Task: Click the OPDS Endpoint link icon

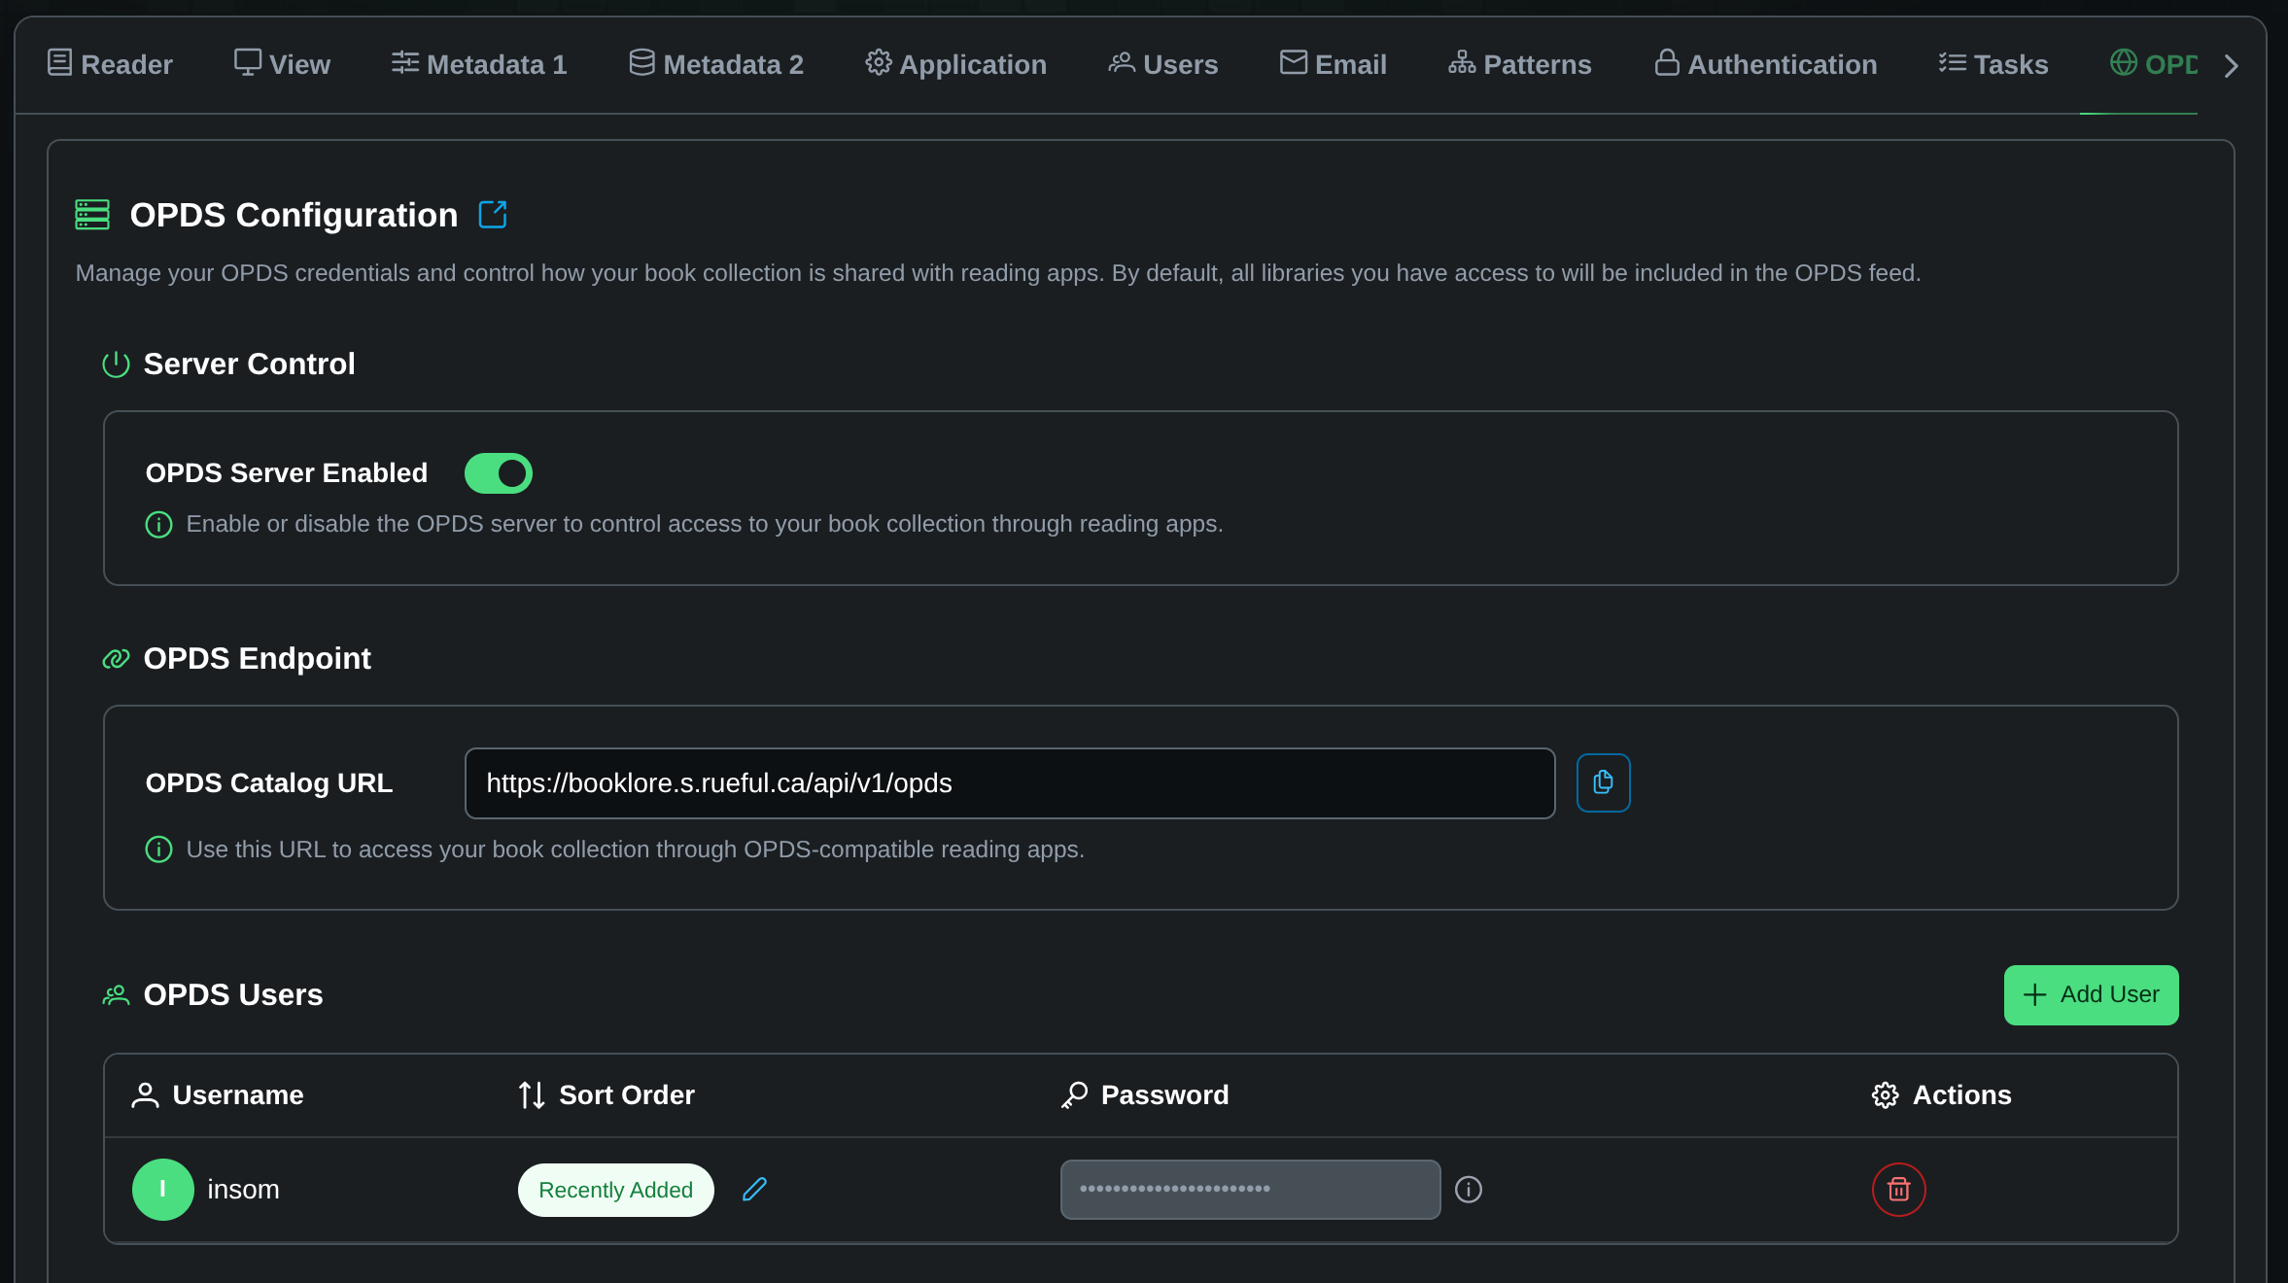Action: [116, 658]
